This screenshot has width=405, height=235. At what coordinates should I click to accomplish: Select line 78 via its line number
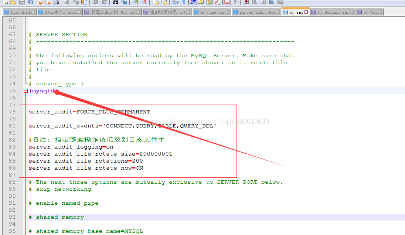pyautogui.click(x=12, y=112)
